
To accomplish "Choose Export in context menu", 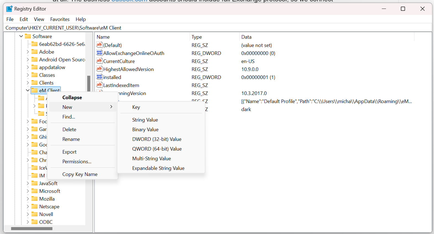I will [83, 152].
